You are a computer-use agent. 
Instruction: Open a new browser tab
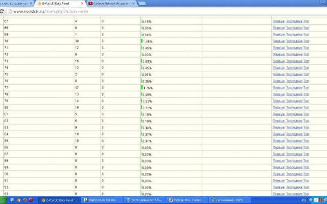[x=142, y=3]
